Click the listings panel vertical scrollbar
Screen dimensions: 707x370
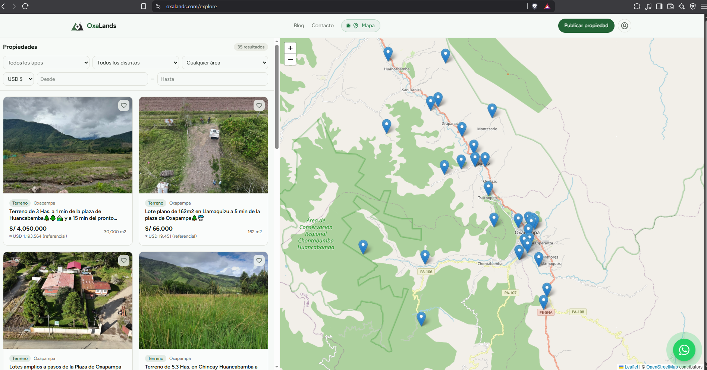[x=277, y=97]
